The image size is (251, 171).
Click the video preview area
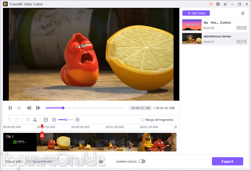[x=91, y=54]
